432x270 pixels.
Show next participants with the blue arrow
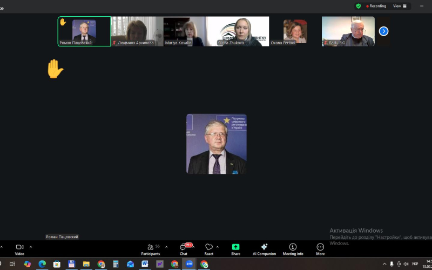coord(383,31)
